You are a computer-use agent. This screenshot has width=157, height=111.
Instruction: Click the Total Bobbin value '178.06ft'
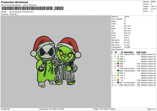click(127, 47)
